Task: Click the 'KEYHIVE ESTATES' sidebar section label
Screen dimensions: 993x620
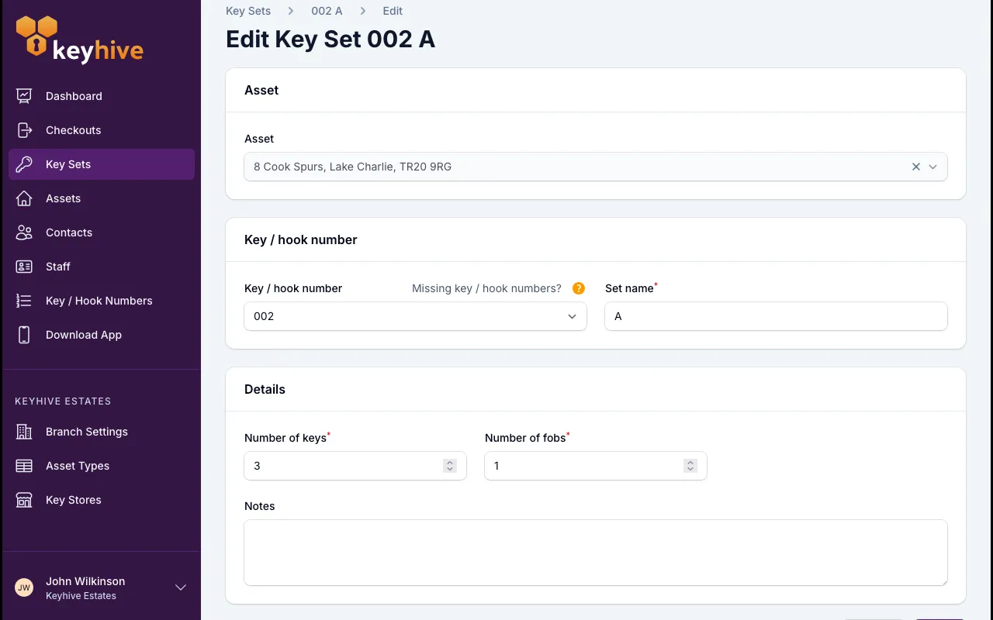Action: coord(63,401)
